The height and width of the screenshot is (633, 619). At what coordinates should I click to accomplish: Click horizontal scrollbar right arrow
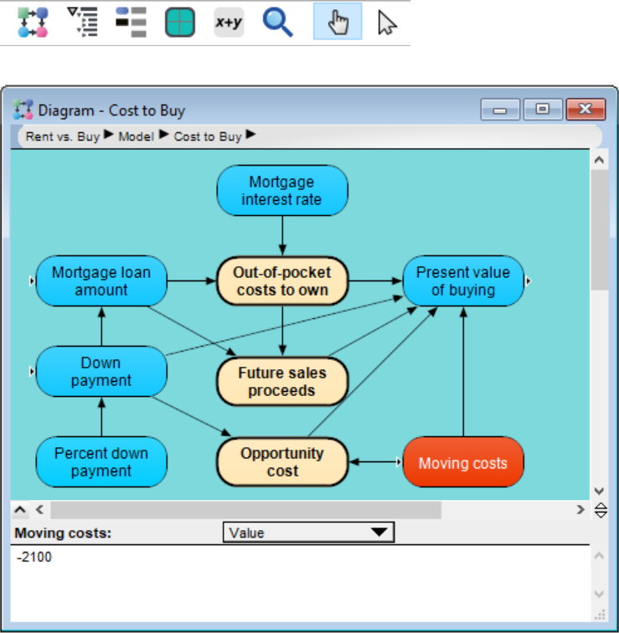click(x=580, y=509)
